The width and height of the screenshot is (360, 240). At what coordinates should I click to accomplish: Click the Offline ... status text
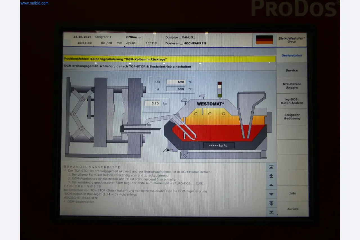click(133, 37)
